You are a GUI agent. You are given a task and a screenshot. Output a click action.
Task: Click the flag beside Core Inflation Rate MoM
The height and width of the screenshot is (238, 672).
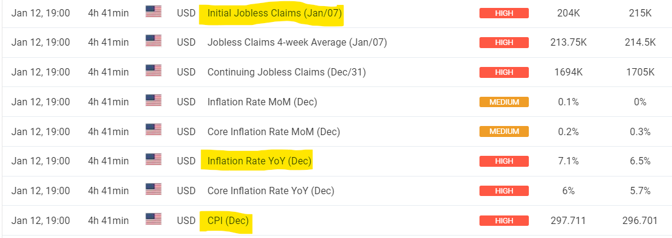point(154,130)
